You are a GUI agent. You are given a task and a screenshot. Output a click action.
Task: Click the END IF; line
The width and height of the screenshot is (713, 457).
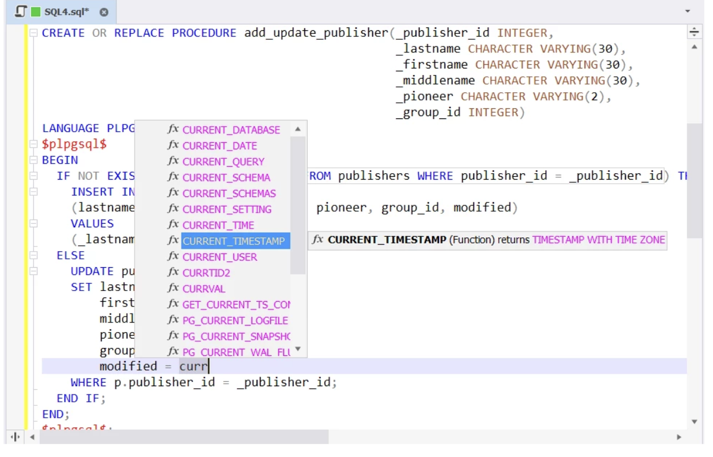pyautogui.click(x=81, y=399)
